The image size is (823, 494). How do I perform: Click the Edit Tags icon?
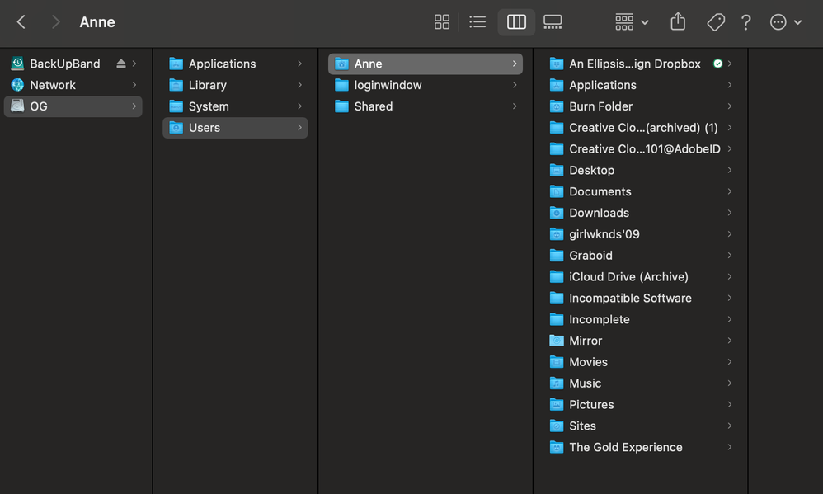click(716, 22)
